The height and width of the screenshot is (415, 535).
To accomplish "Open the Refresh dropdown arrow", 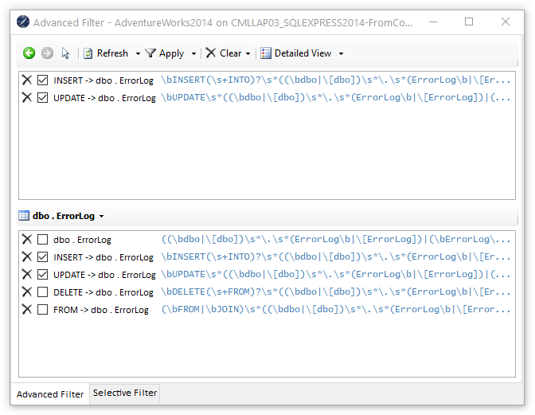I will click(138, 53).
